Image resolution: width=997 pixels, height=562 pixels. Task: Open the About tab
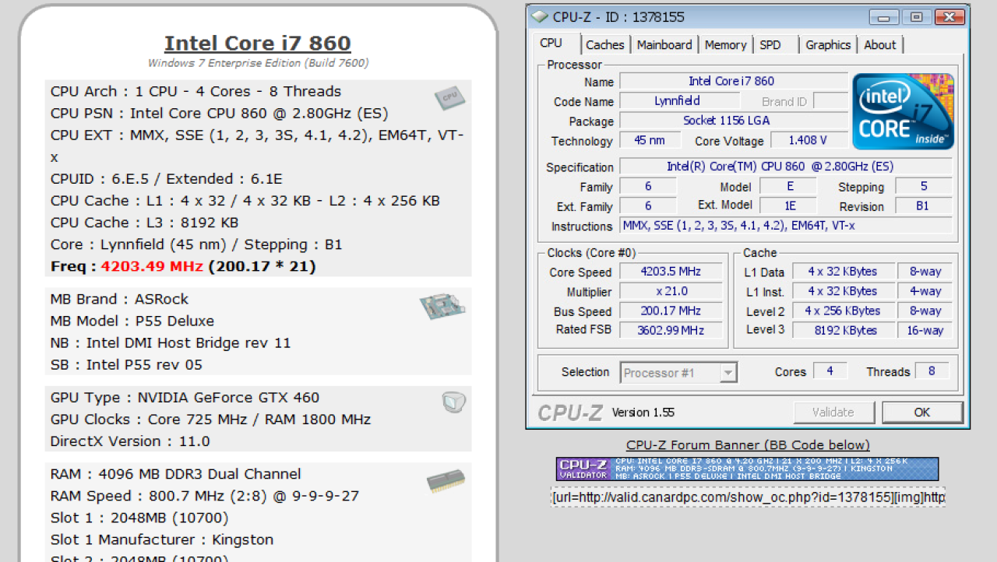click(880, 45)
